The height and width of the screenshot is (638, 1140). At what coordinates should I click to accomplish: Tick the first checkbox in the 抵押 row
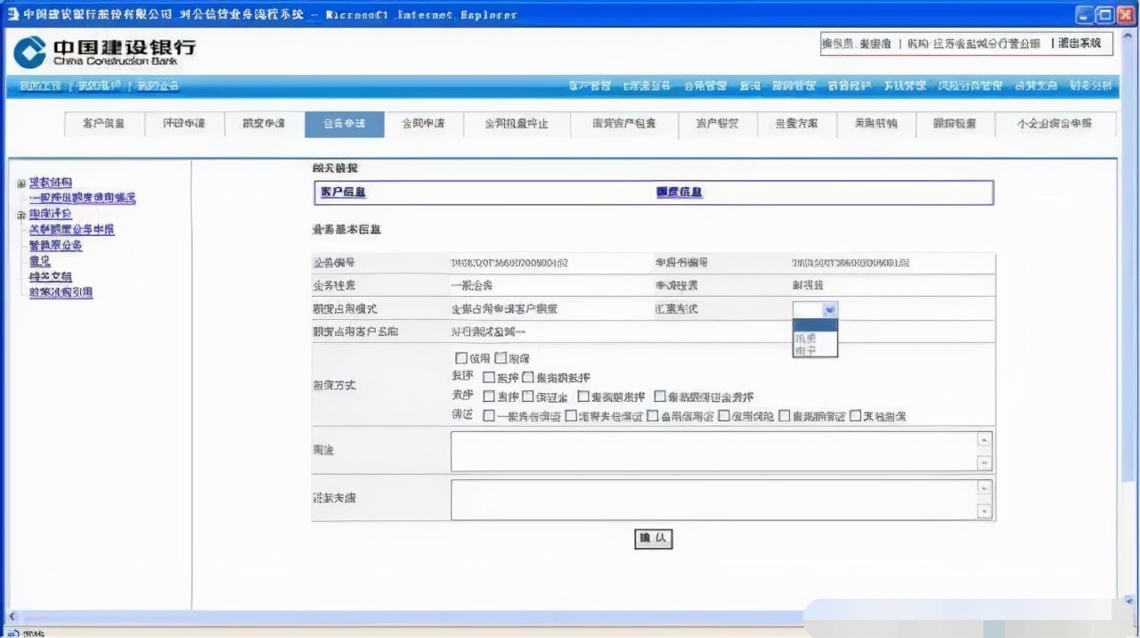(x=488, y=378)
